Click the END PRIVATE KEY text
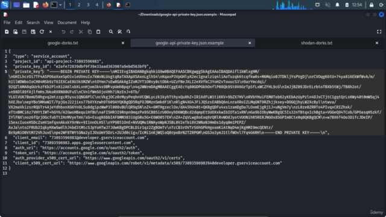The image size is (386, 217). click(x=292, y=133)
